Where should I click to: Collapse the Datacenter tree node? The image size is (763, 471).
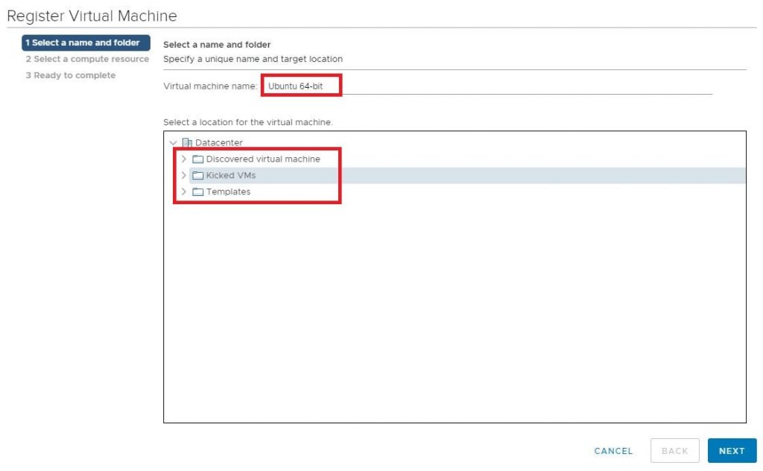tap(174, 142)
